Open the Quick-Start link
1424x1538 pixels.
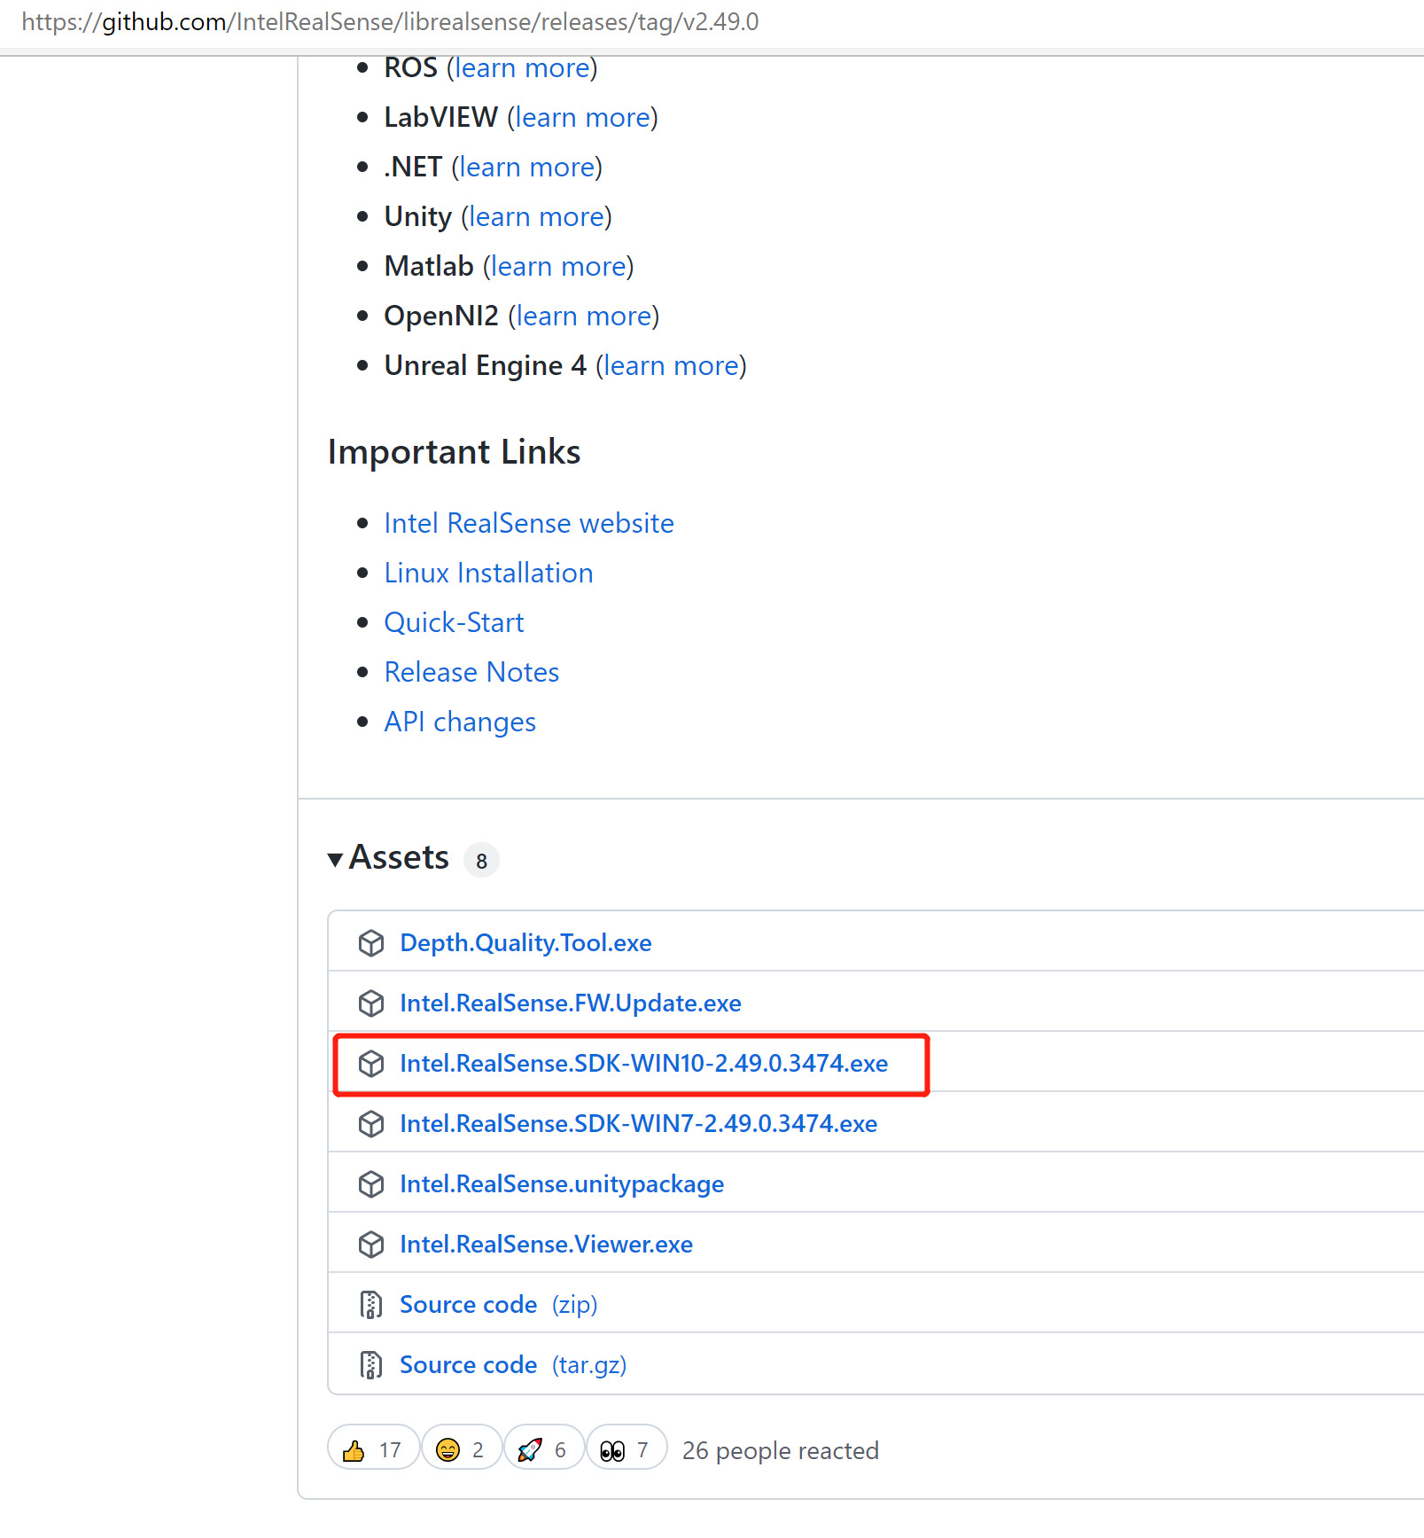tap(454, 623)
